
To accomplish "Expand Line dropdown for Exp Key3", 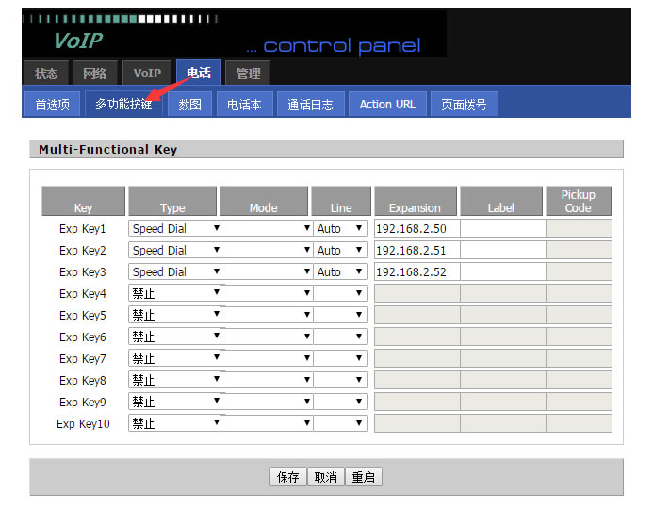I will 340,271.
